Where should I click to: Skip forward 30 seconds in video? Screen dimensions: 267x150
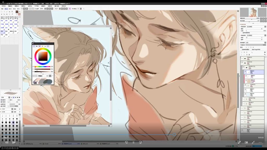click(x=140, y=142)
